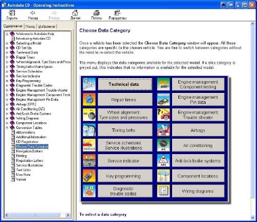
Task: Click the Service indicator dashboard icon
Action: pyautogui.click(x=89, y=160)
